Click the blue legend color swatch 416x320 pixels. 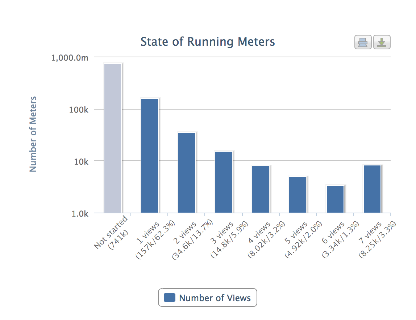(170, 298)
